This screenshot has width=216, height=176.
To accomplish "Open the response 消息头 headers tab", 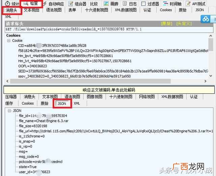I will pyautogui.click(x=29, y=97).
